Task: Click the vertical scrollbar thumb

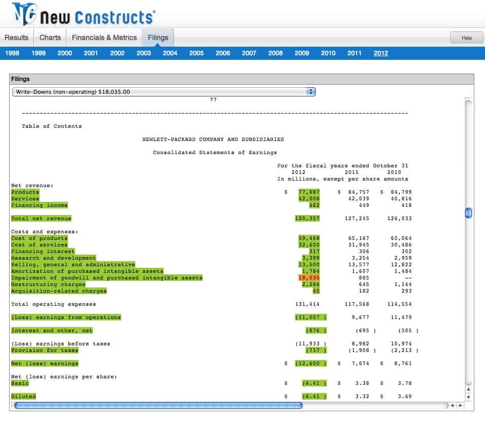Action: (x=469, y=213)
